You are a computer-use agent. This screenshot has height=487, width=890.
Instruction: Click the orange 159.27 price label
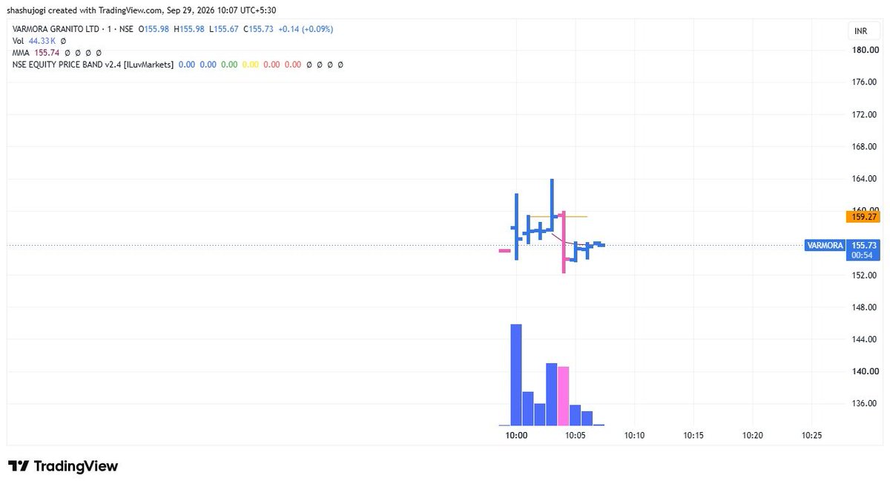click(862, 217)
